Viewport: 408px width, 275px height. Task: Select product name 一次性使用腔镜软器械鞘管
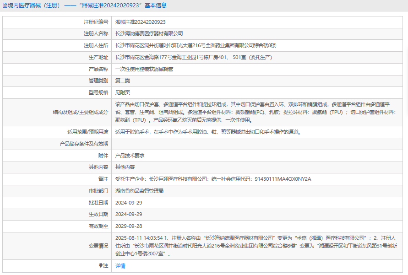tap(144, 69)
